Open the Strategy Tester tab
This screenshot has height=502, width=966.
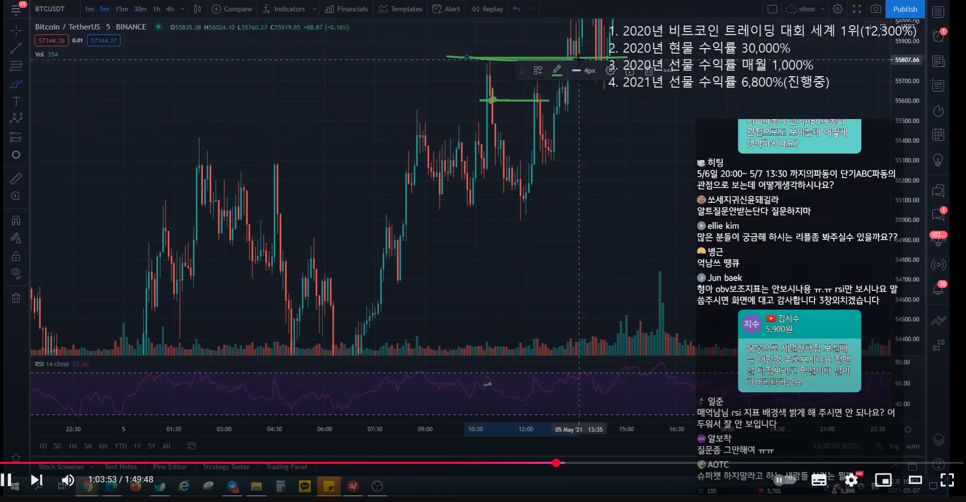pyautogui.click(x=226, y=467)
